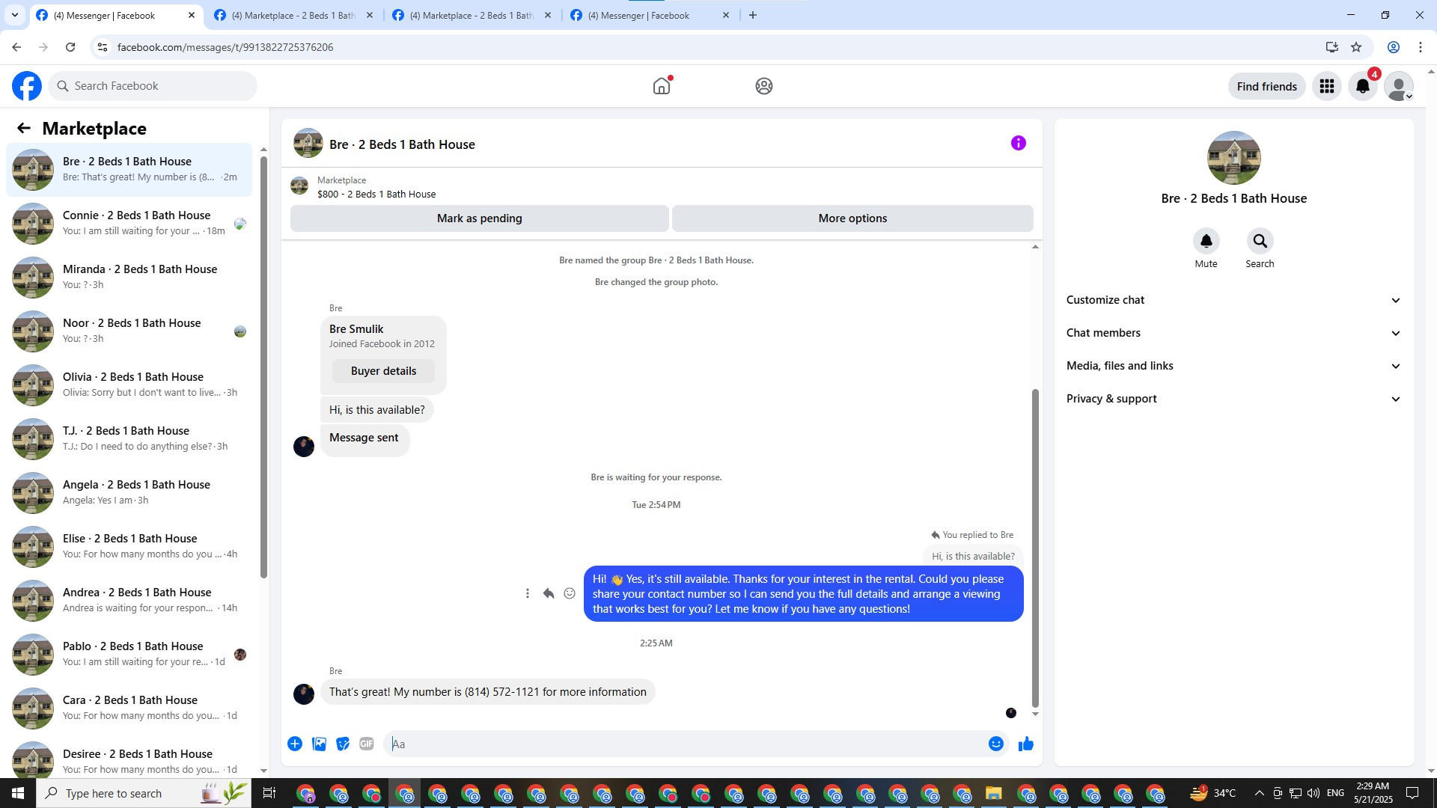Open Windows Task View
This screenshot has width=1437, height=808.
pyautogui.click(x=269, y=793)
